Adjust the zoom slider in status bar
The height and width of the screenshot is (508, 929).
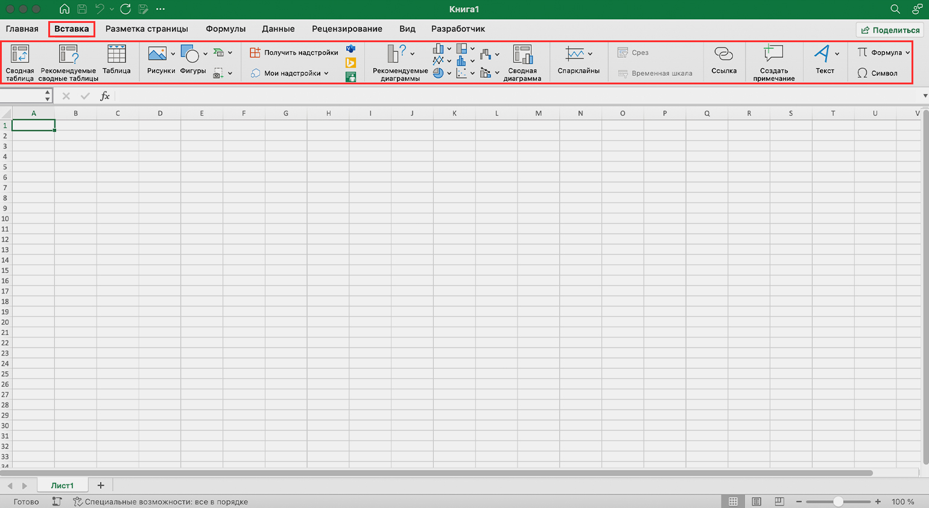pos(838,501)
